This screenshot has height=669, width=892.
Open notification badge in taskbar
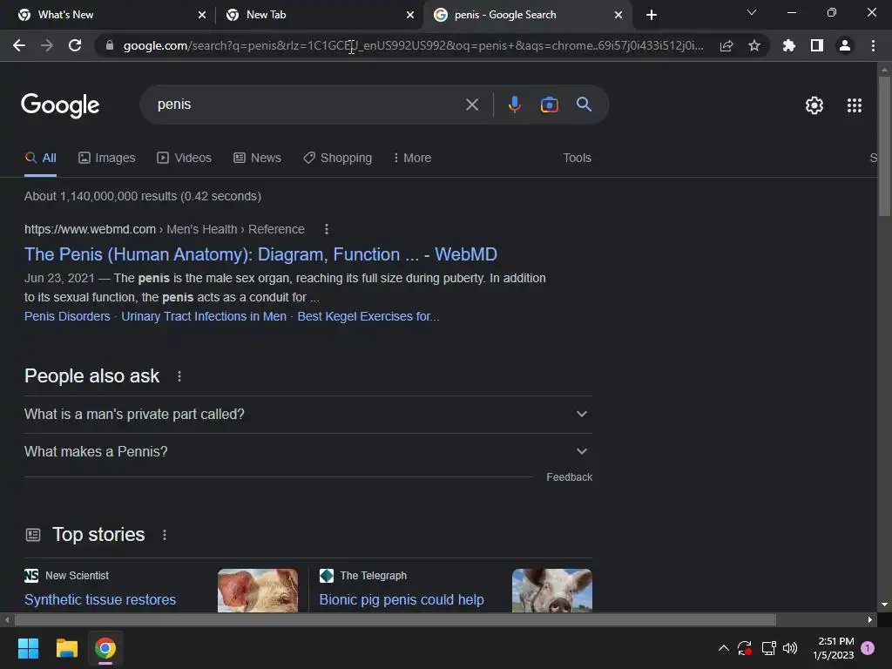point(868,648)
